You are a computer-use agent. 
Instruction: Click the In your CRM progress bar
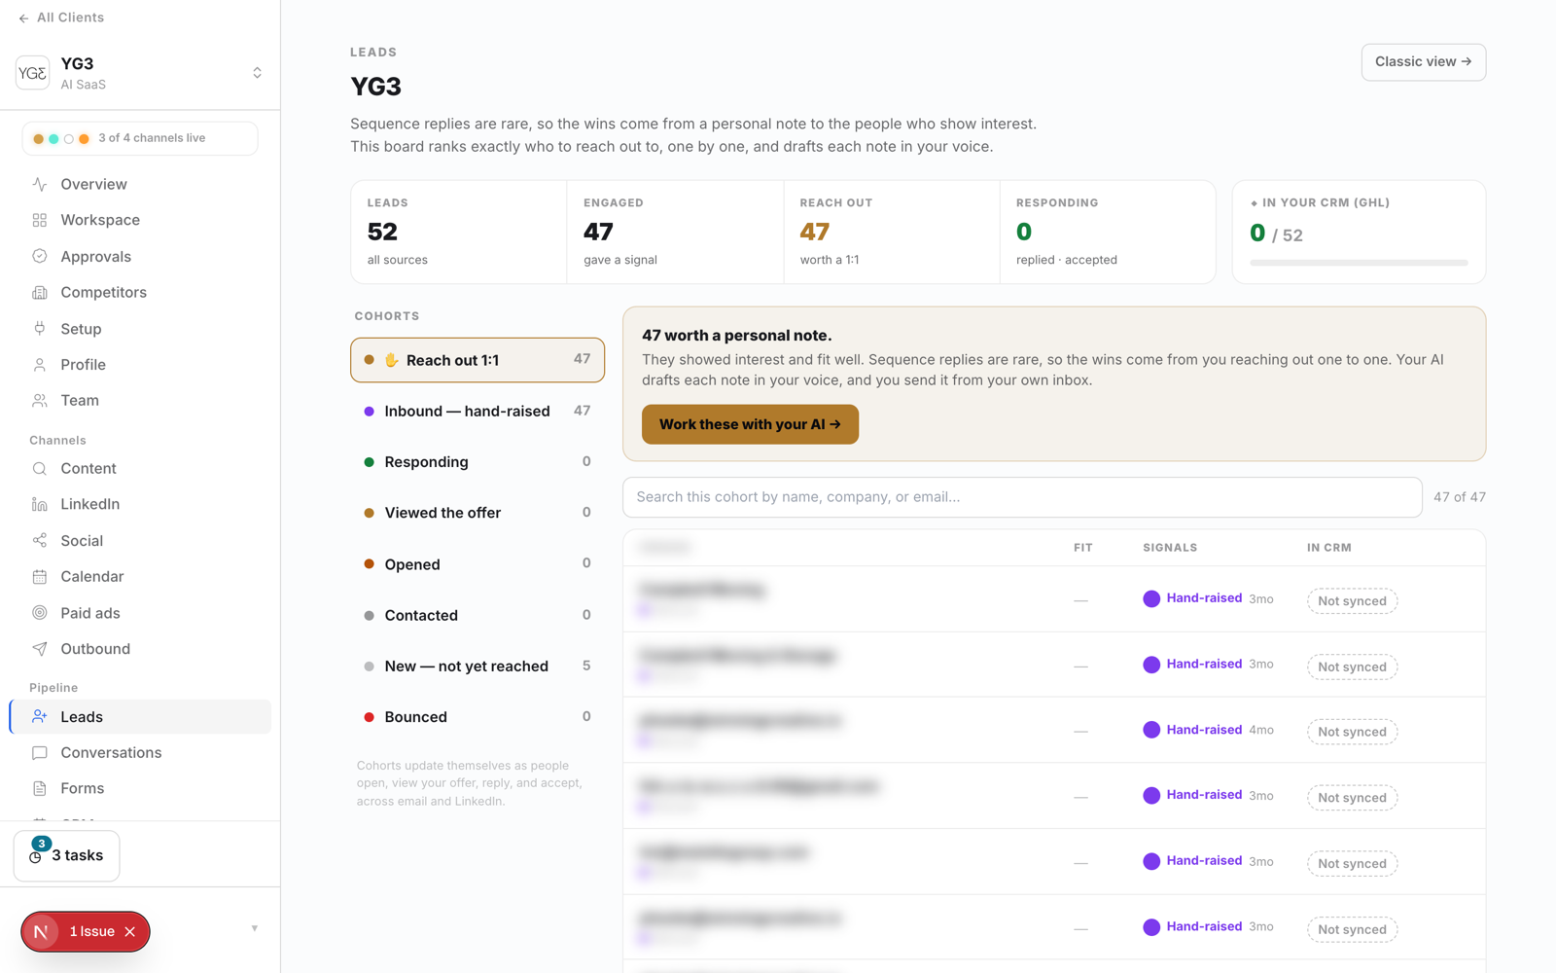[x=1359, y=263]
